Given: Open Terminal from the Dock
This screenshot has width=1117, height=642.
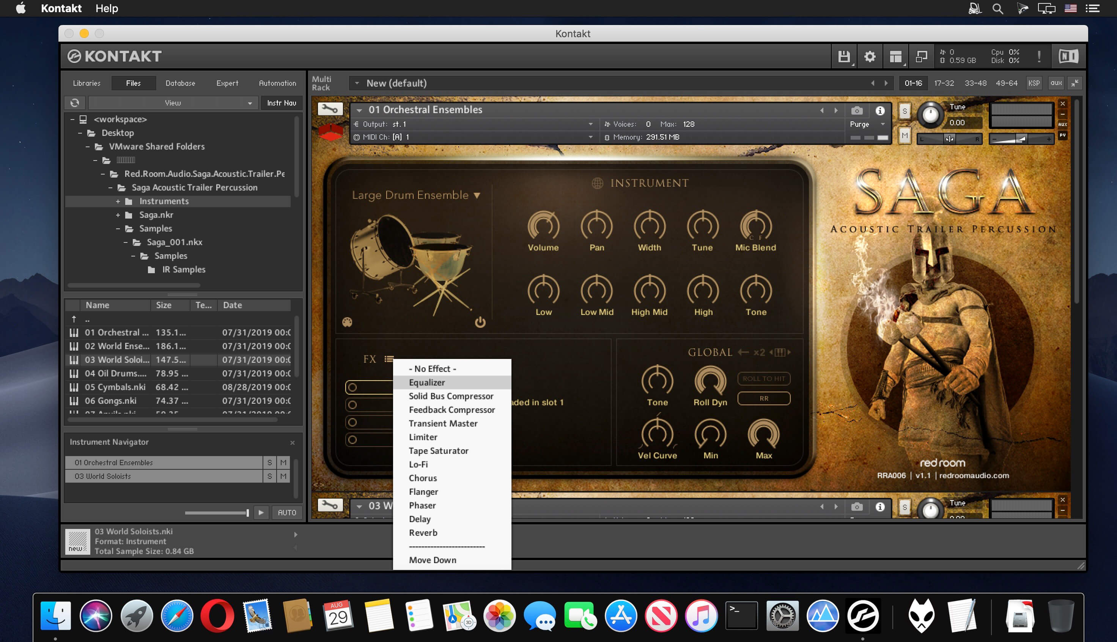Looking at the screenshot, I should click(741, 615).
